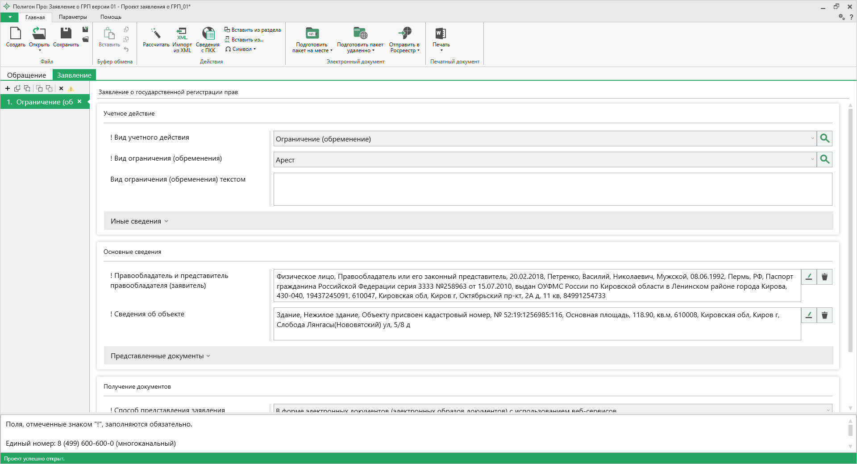Create a new document with Создать
Screen dimensions: 857x464
tap(16, 37)
